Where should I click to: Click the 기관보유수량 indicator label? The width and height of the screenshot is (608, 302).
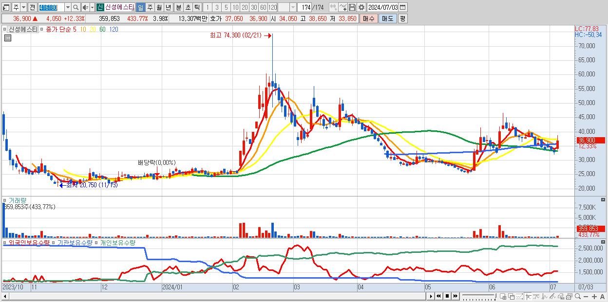coord(75,242)
